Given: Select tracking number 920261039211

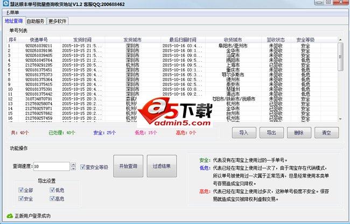Looking at the screenshot, I should pos(39,46).
